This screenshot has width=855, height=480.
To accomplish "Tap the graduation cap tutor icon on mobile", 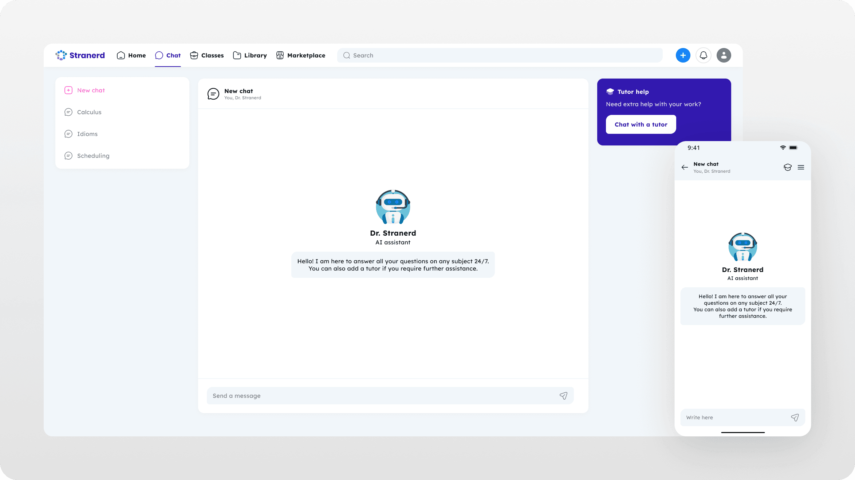I will 787,167.
